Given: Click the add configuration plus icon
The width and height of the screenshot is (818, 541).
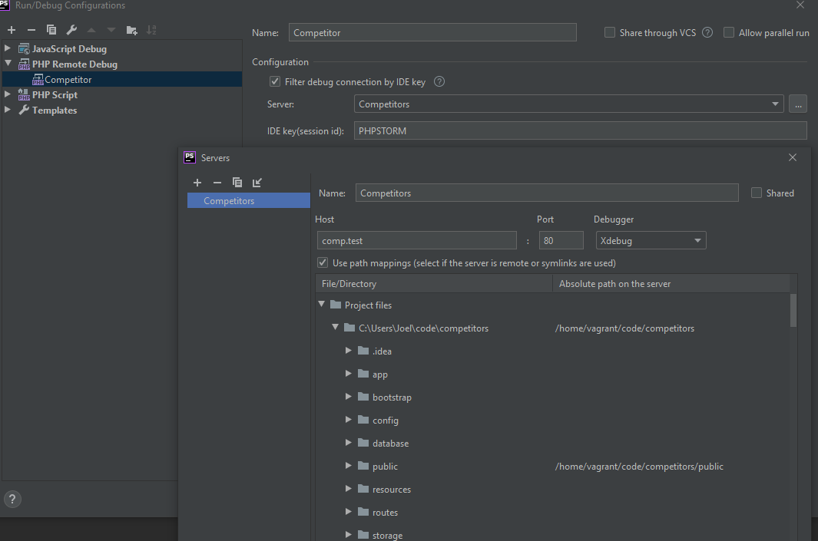Looking at the screenshot, I should point(12,30).
